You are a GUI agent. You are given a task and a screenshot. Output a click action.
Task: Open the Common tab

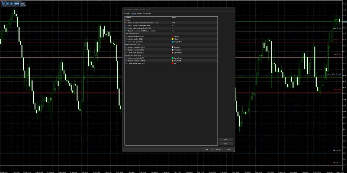127,13
